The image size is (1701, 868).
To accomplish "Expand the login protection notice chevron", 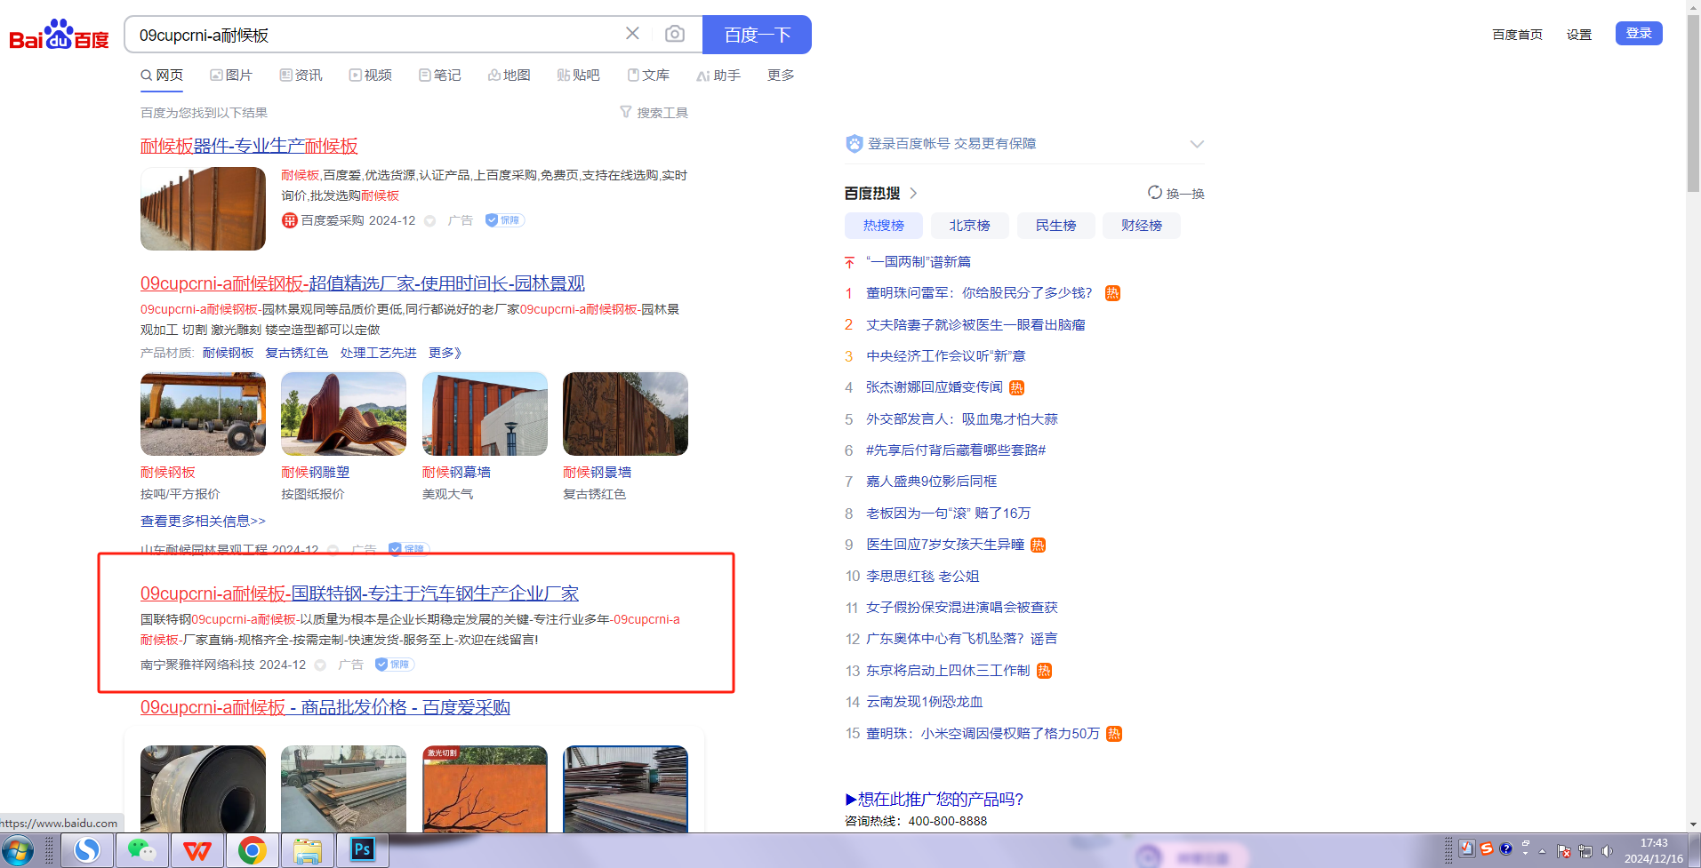I will (x=1197, y=144).
